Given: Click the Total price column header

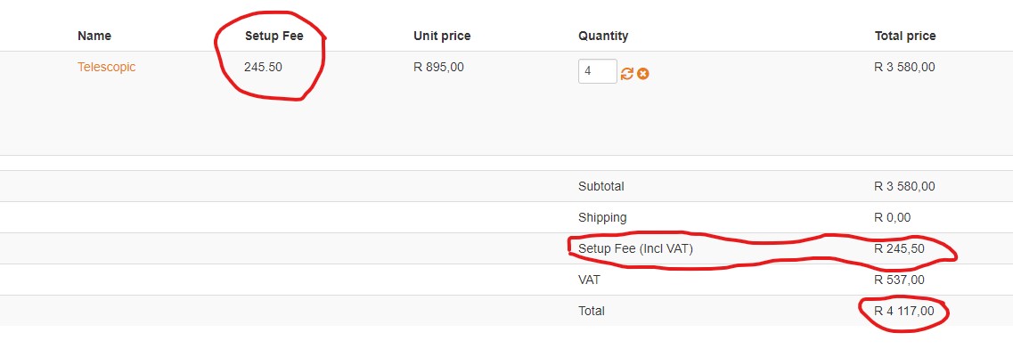Looking at the screenshot, I should click(x=905, y=36).
